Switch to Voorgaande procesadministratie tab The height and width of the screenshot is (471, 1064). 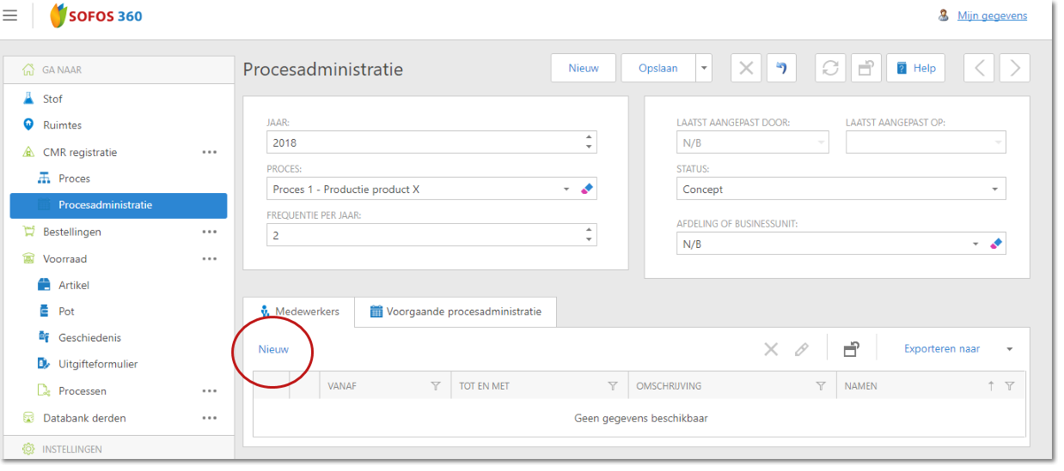(456, 311)
